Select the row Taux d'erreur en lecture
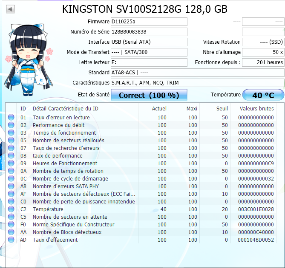Screen dimensions: 285x268 pyautogui.click(x=141, y=117)
